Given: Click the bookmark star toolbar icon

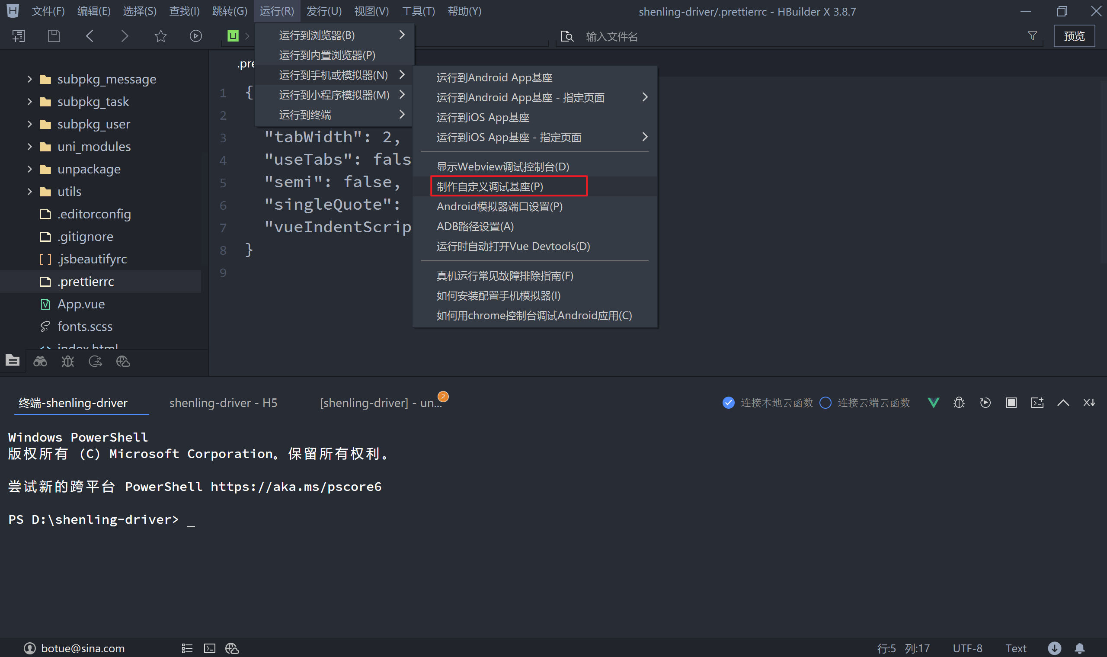Looking at the screenshot, I should click(161, 36).
